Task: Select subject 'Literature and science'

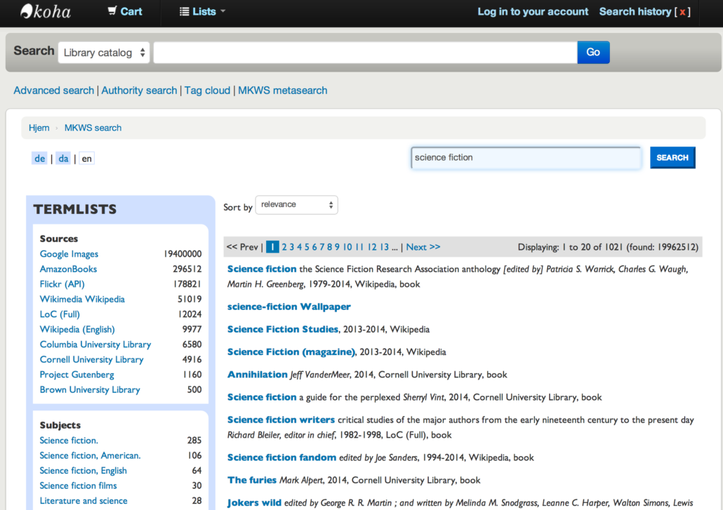Action: click(x=84, y=501)
